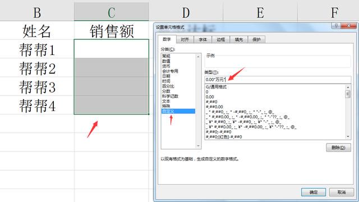The image size is (359, 202).
Task: Switch to the 对齐 tab
Action: pyautogui.click(x=185, y=40)
